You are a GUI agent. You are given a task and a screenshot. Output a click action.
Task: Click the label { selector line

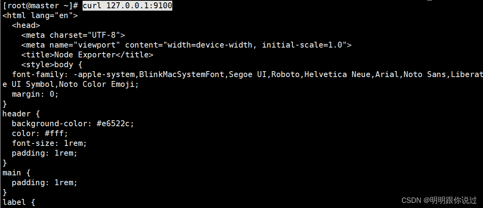tap(19, 202)
